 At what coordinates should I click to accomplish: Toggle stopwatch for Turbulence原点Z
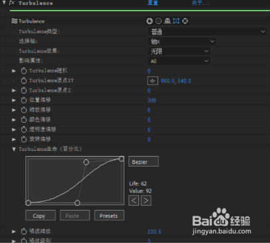24,90
